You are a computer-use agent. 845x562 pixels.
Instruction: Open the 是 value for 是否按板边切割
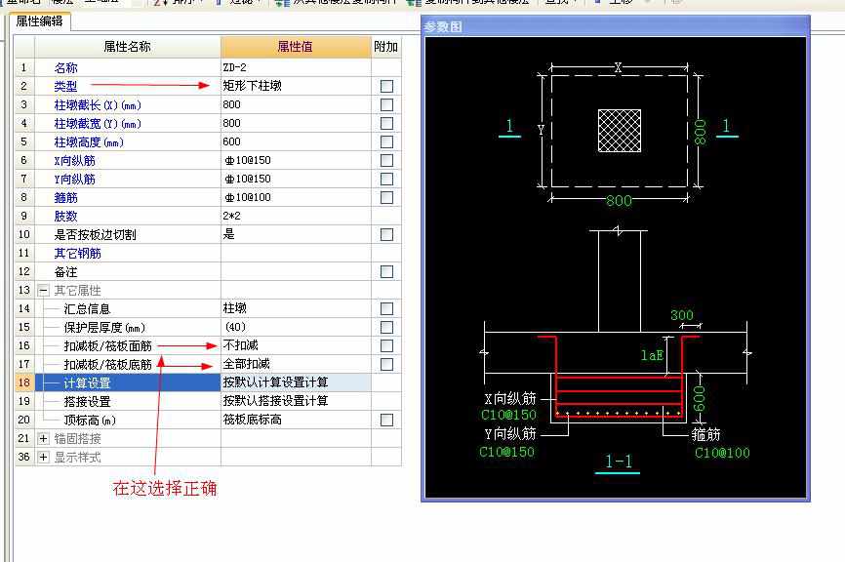[296, 234]
